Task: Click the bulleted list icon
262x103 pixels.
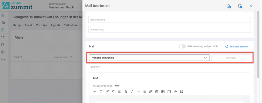Action: tap(144, 91)
